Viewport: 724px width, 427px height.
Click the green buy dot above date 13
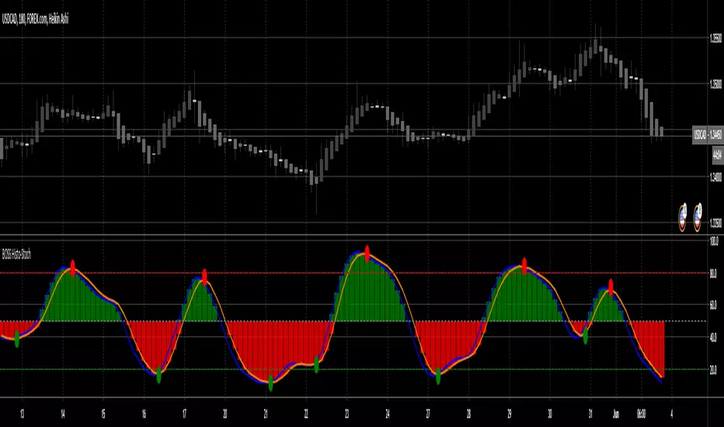pyautogui.click(x=17, y=339)
